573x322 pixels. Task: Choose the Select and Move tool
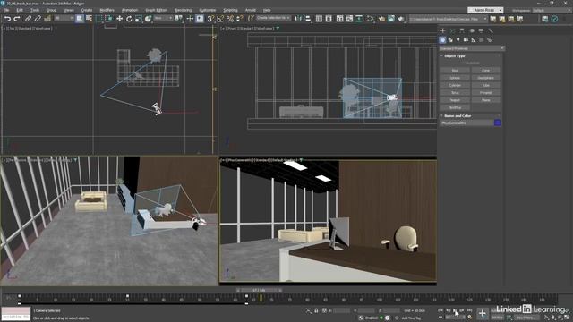(119, 19)
